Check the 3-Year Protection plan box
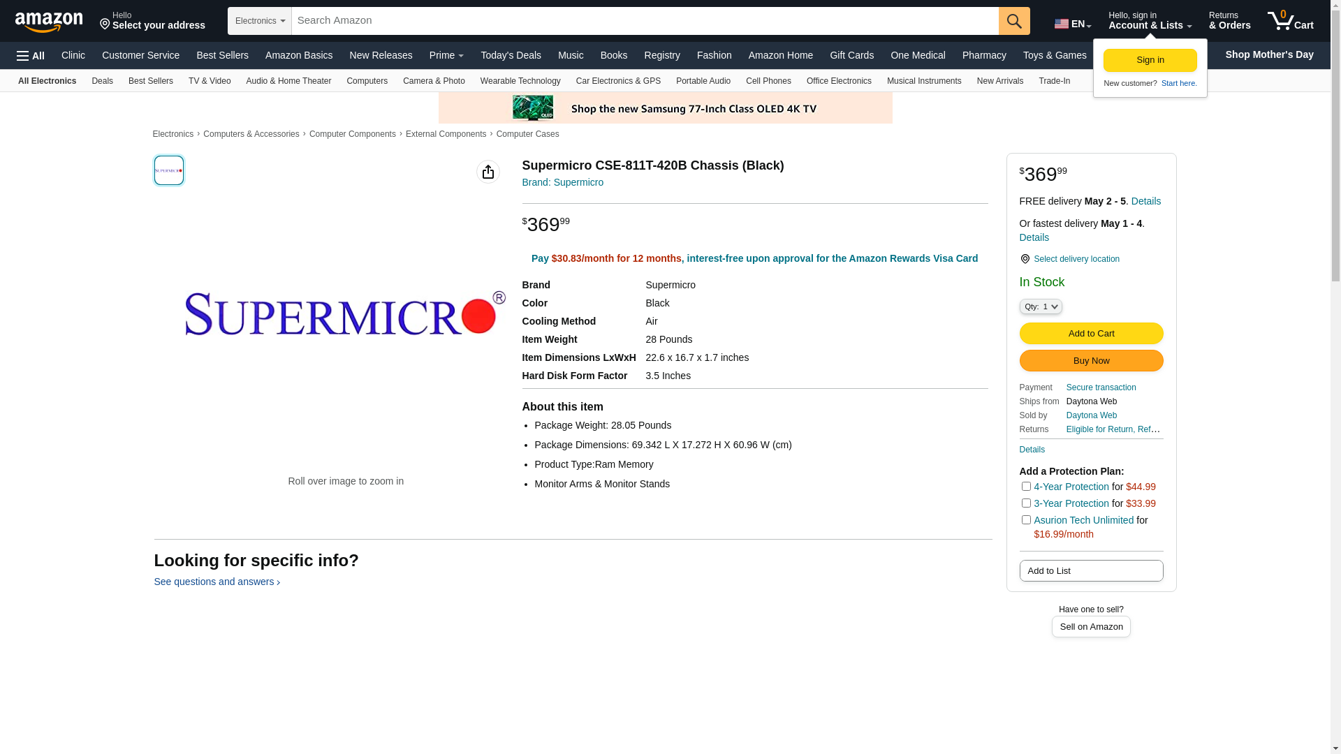1341x754 pixels. [x=1026, y=503]
